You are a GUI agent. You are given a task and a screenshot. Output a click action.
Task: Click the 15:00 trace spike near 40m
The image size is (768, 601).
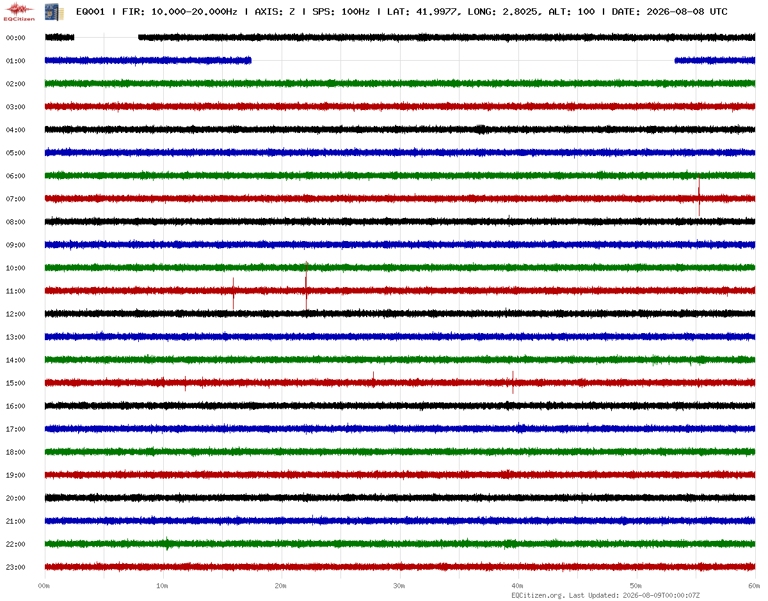click(x=513, y=382)
